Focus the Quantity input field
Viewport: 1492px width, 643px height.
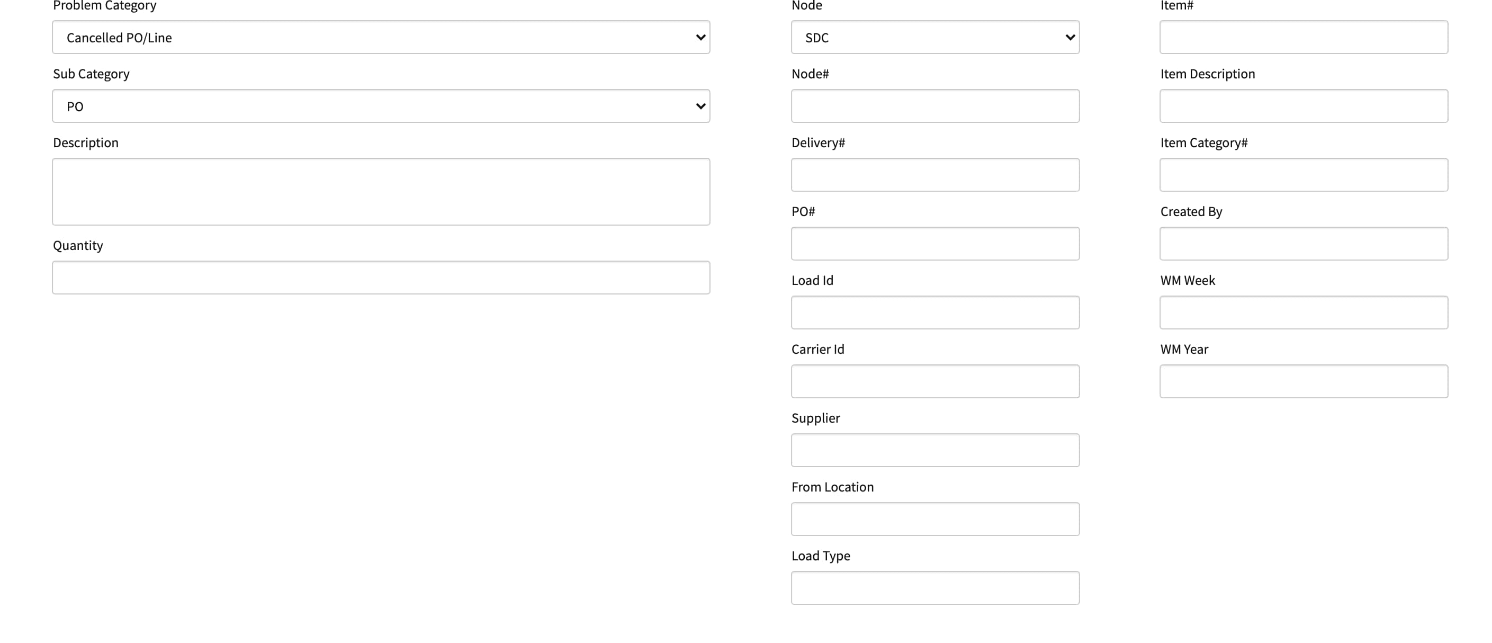[381, 278]
